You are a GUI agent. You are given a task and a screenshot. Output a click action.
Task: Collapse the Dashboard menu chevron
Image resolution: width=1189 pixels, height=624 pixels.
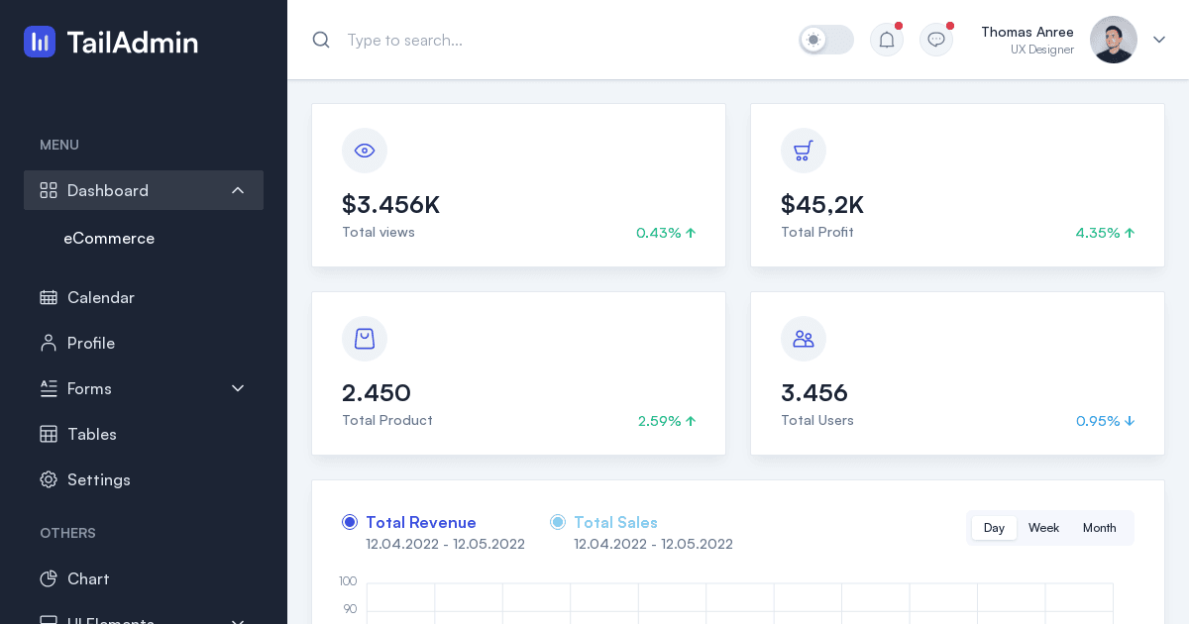238,190
